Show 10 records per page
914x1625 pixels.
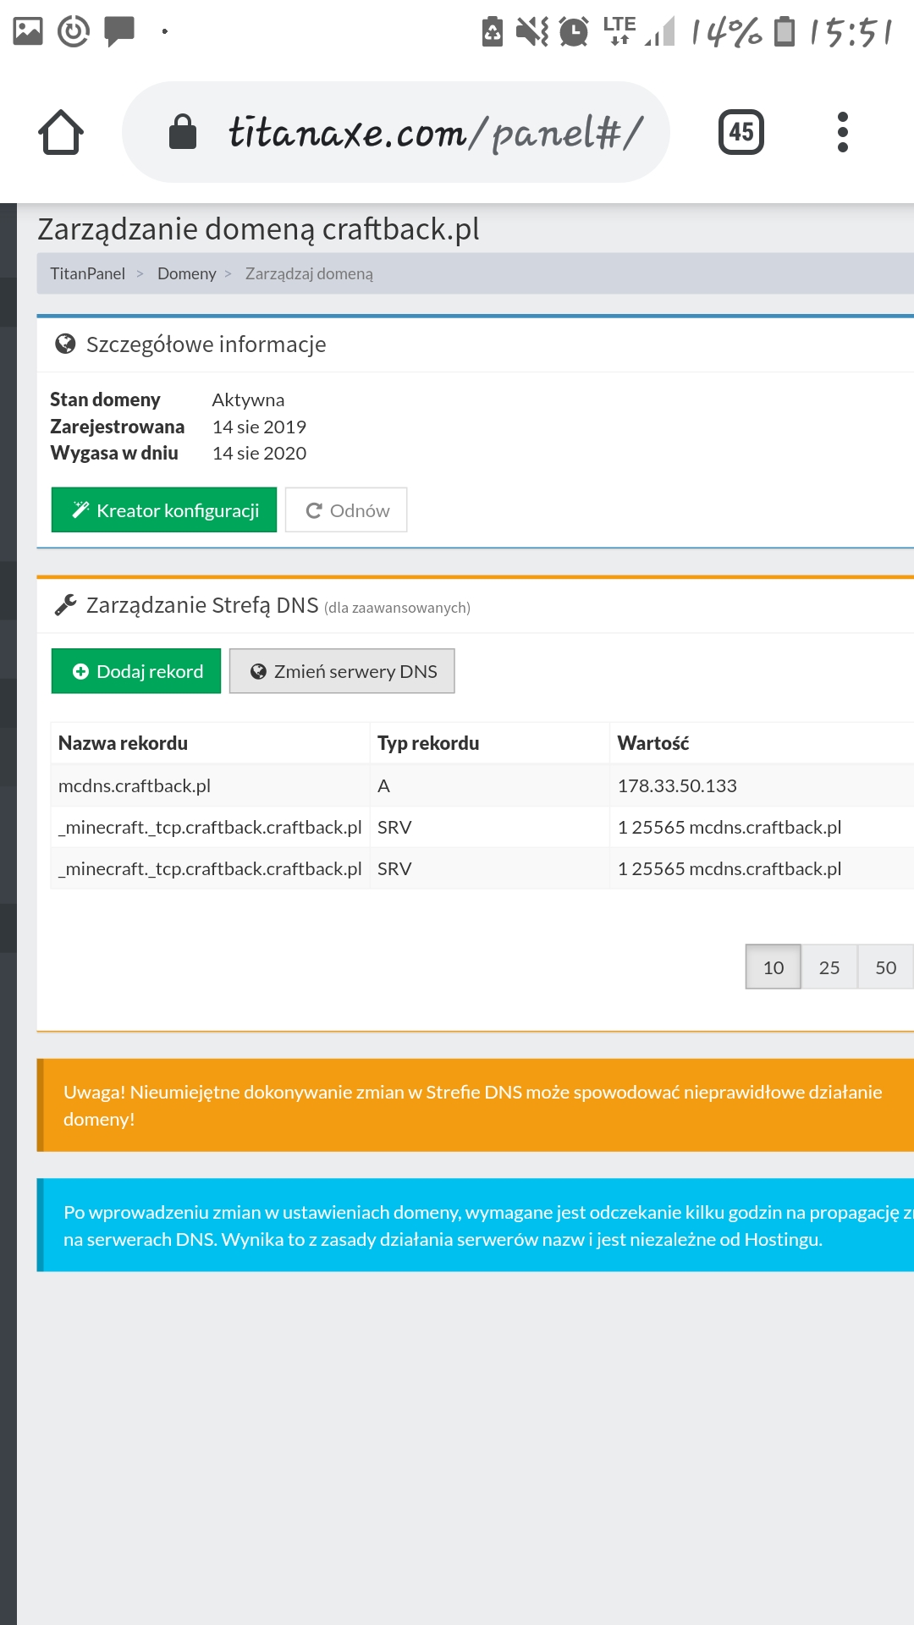[x=773, y=967]
